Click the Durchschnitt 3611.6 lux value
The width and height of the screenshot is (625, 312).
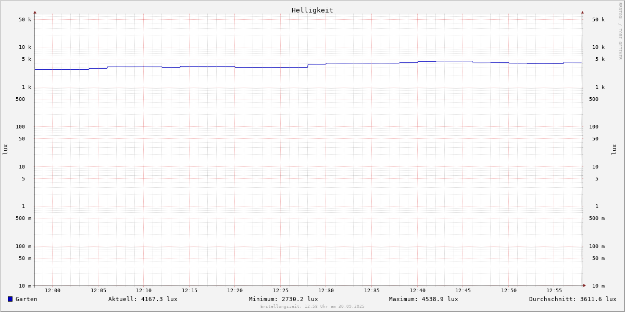click(572, 299)
